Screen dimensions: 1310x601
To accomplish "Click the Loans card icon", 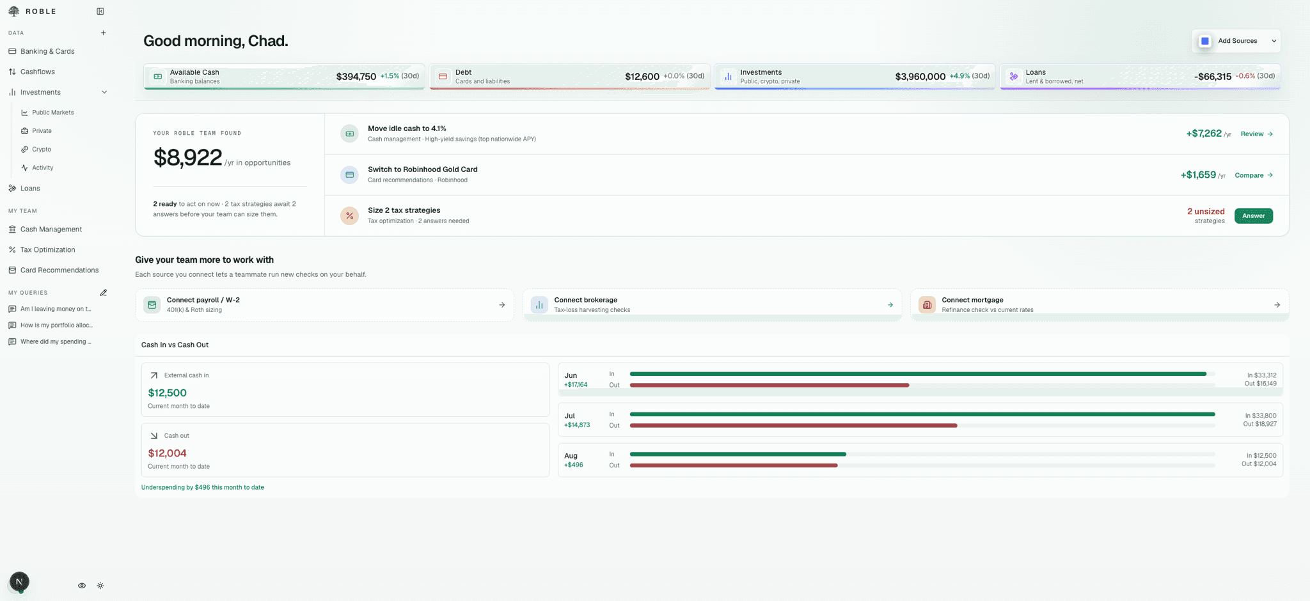I will 1013,77.
